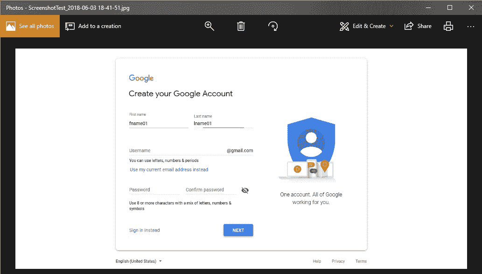Open the Help link in footer
Image resolution: width=482 pixels, height=274 pixels.
[317, 261]
